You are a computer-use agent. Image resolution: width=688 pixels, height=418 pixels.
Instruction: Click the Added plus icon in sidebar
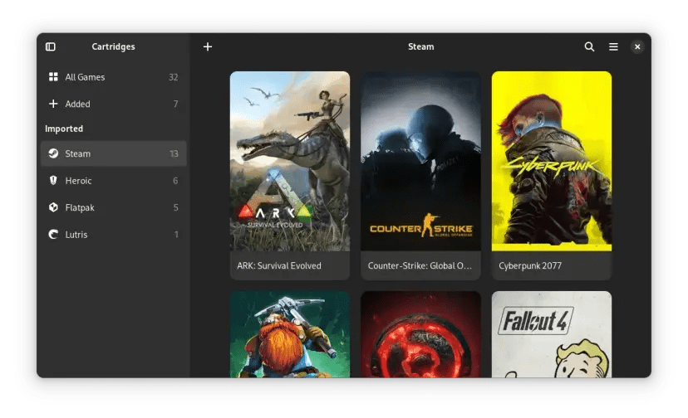click(x=53, y=104)
